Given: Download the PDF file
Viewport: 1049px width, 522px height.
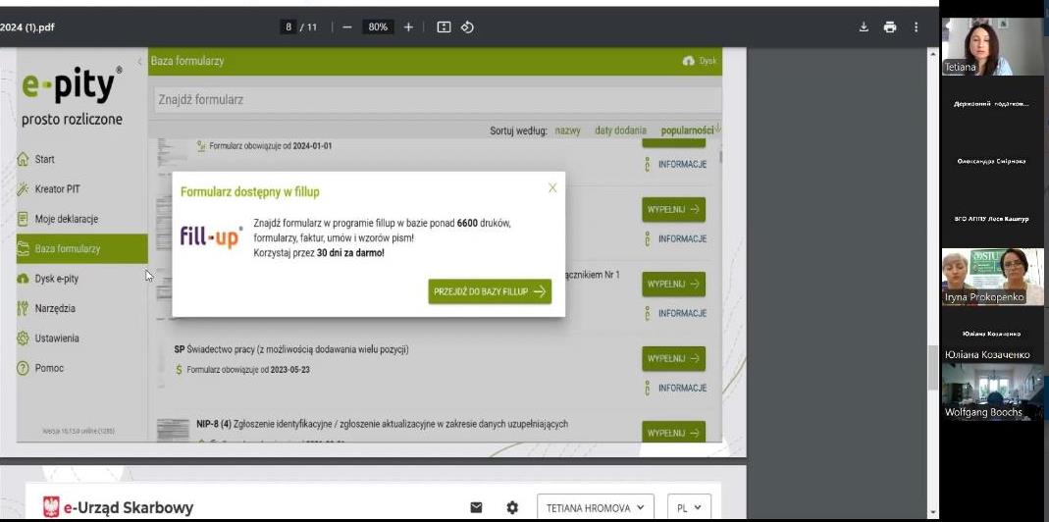Looking at the screenshot, I should click(864, 27).
